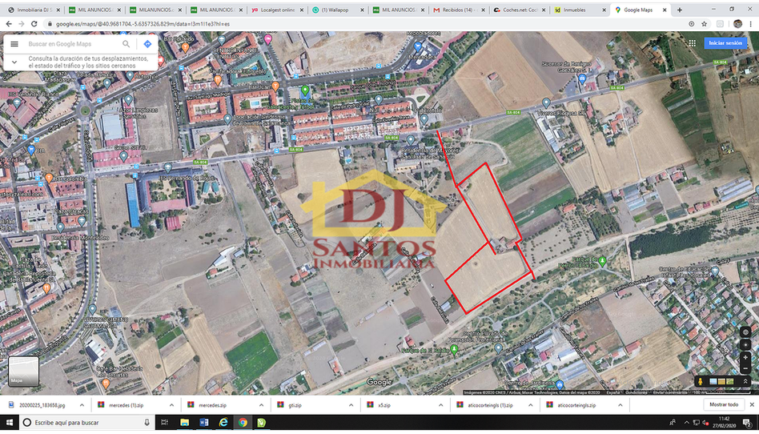Open the Google apps grid
This screenshot has width=759, height=434.
tap(692, 43)
